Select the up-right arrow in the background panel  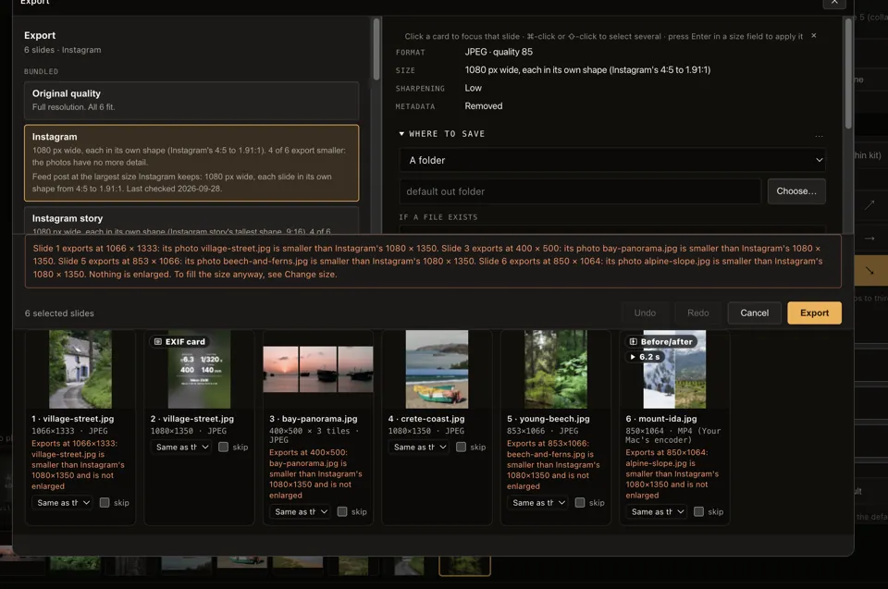(869, 205)
